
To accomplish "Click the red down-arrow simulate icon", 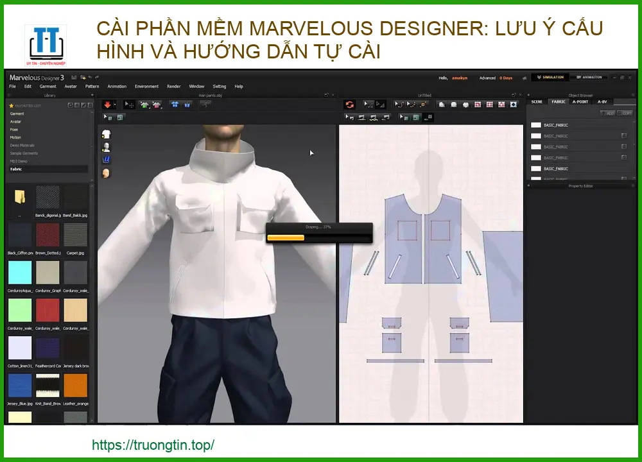I will [107, 105].
